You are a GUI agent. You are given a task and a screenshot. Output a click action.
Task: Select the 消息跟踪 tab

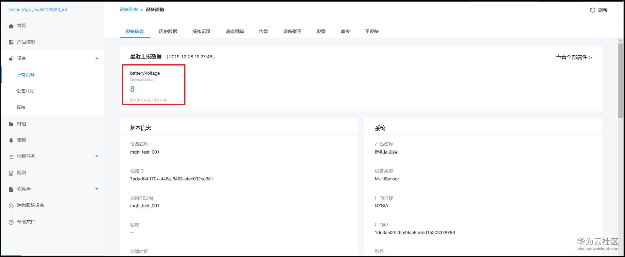[x=235, y=31]
